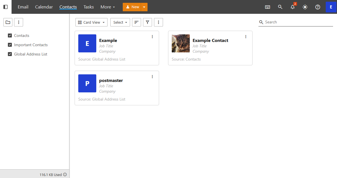Open the help question mark icon
The height and width of the screenshot is (178, 337).
click(318, 7)
